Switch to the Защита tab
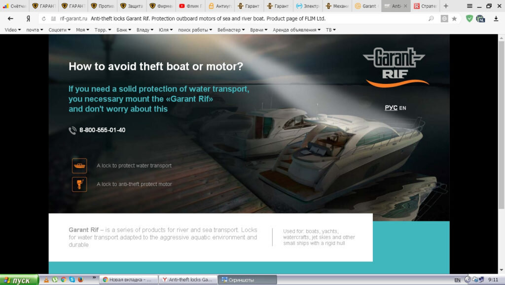This screenshot has width=505, height=285. coord(132,6)
